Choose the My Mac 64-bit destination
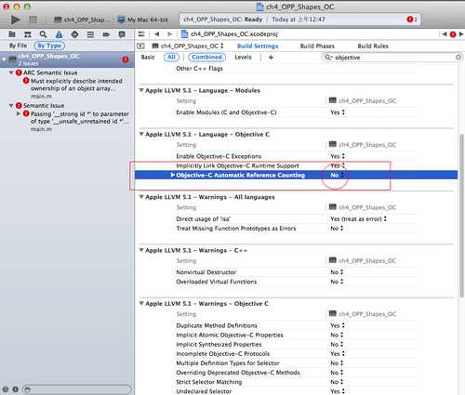 point(144,20)
